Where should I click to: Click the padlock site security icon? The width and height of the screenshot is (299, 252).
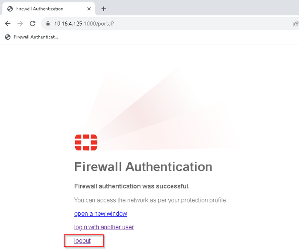click(48, 23)
